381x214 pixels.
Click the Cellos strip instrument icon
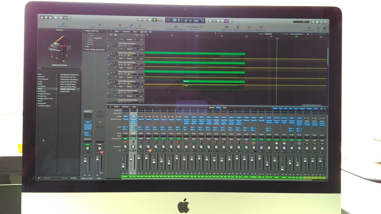coord(246,143)
